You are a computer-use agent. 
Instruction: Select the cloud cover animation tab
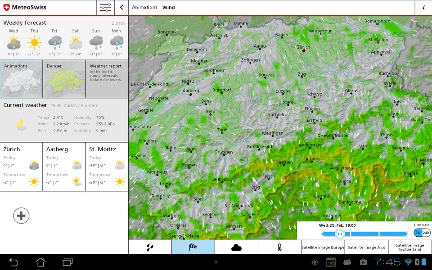click(236, 247)
